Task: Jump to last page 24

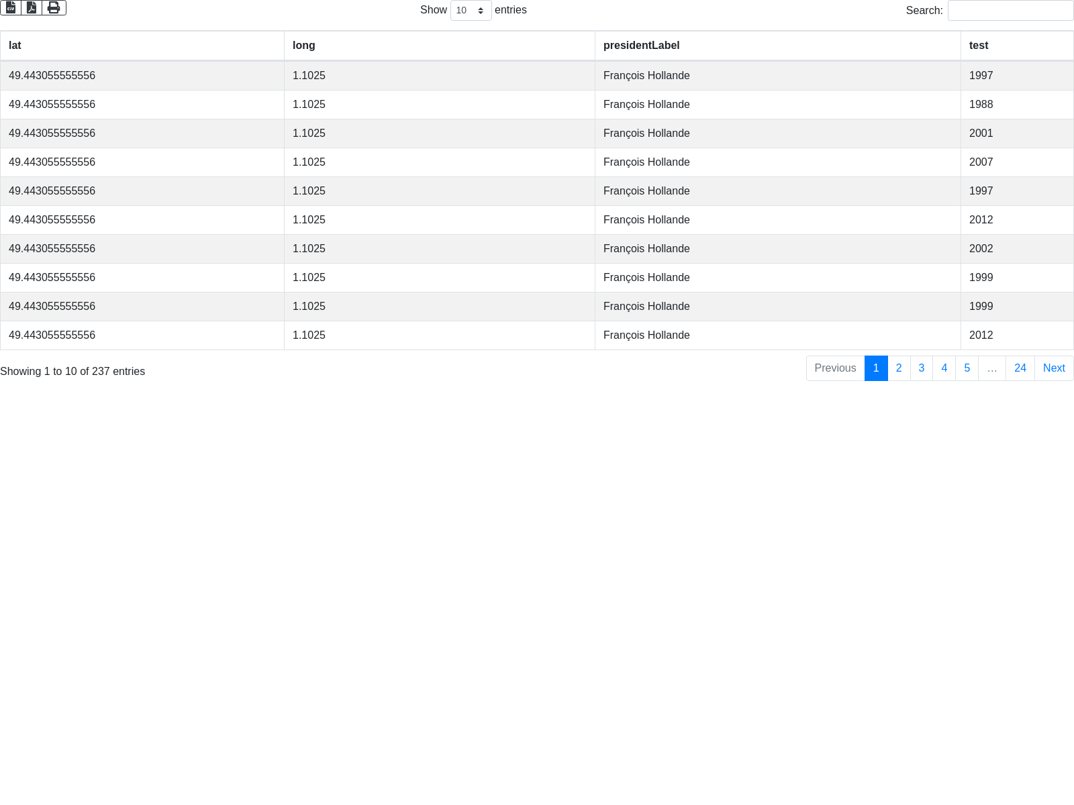Action: pos(1020,368)
